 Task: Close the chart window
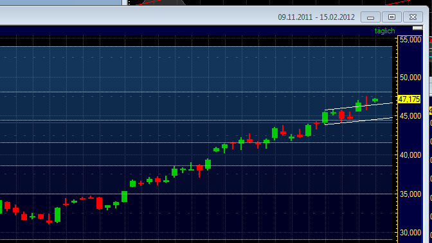(413, 17)
